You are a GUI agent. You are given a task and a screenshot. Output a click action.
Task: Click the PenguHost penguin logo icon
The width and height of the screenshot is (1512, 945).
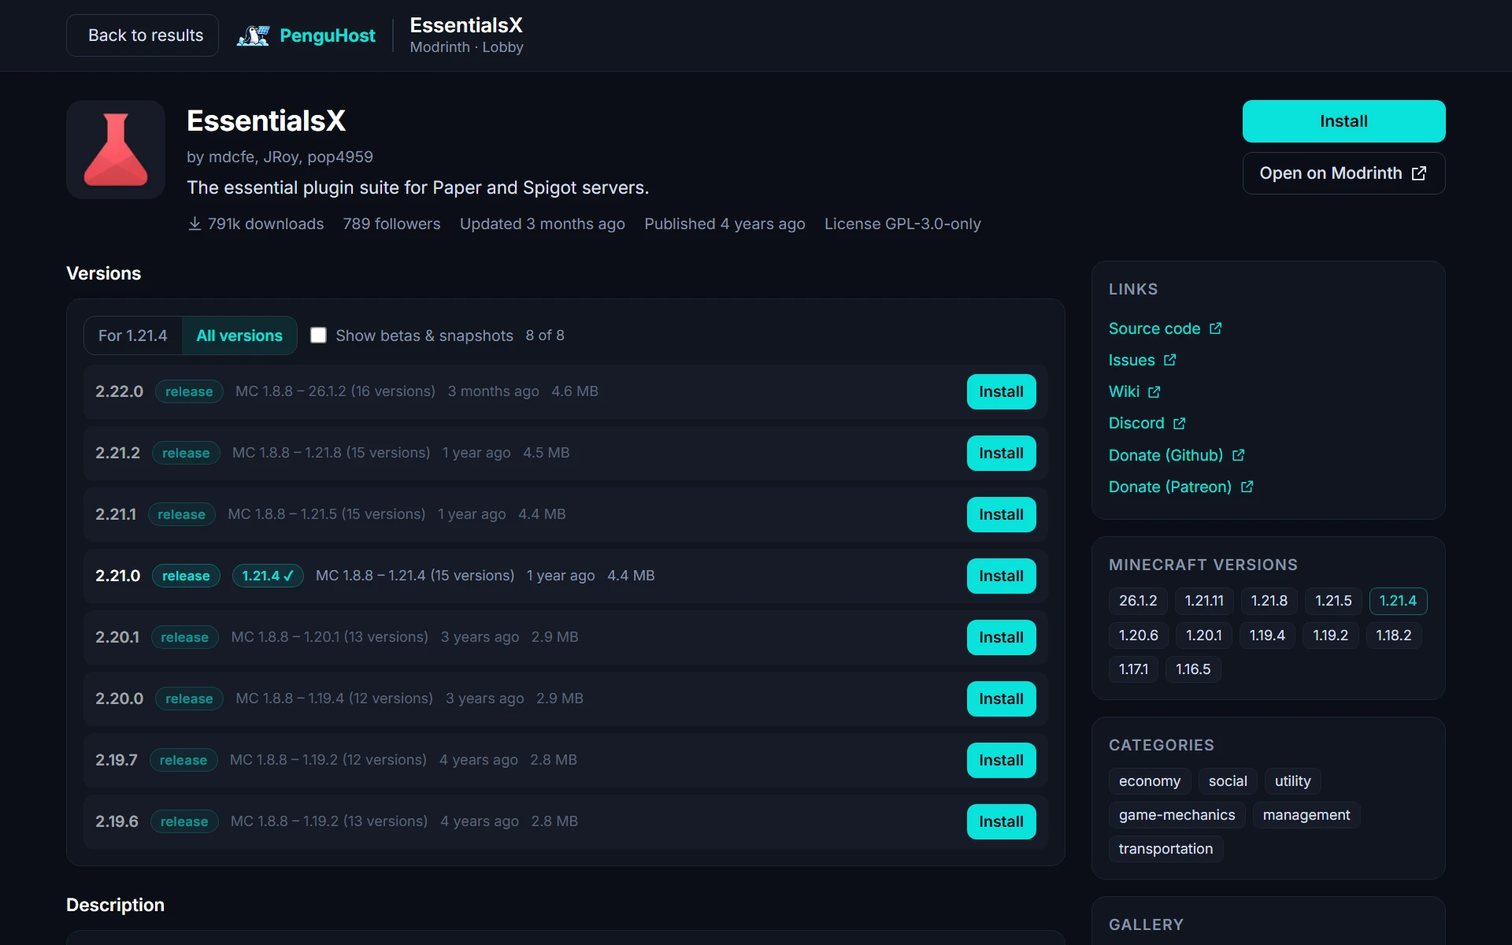[x=253, y=35]
